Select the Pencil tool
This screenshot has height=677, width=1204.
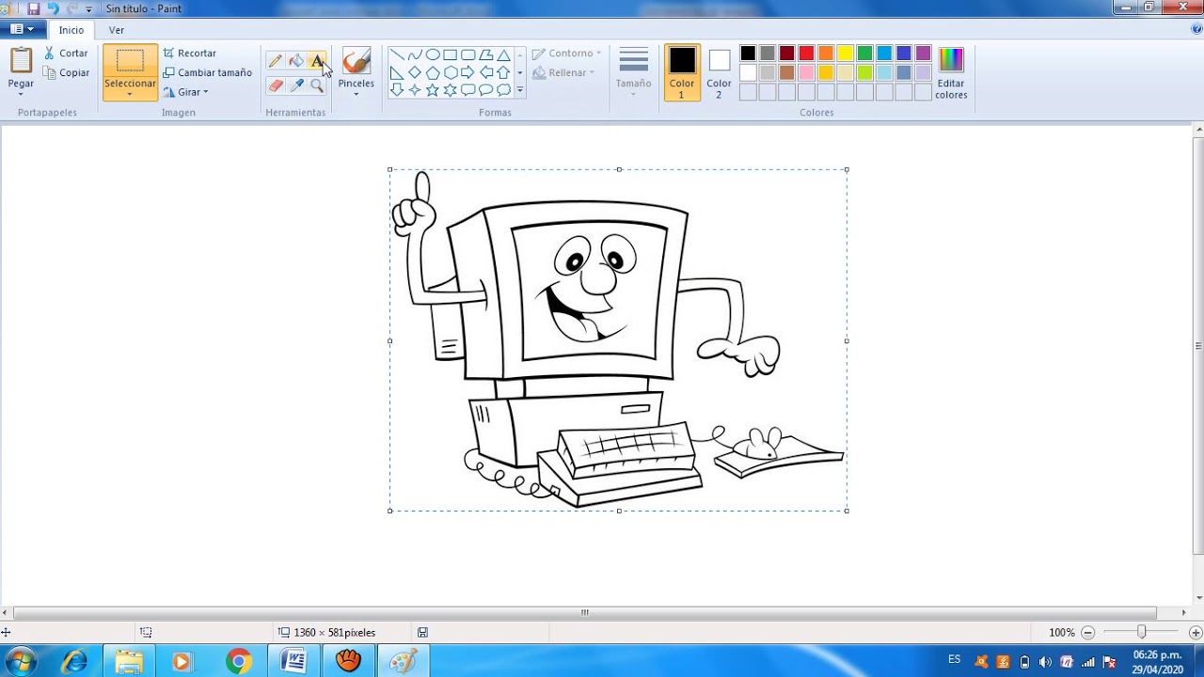(276, 61)
